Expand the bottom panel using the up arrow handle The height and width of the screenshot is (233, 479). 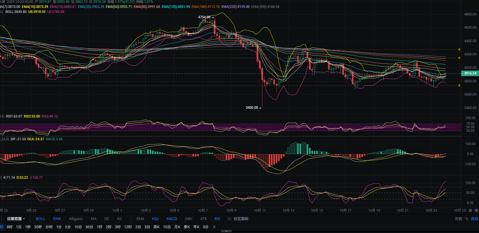226,231
